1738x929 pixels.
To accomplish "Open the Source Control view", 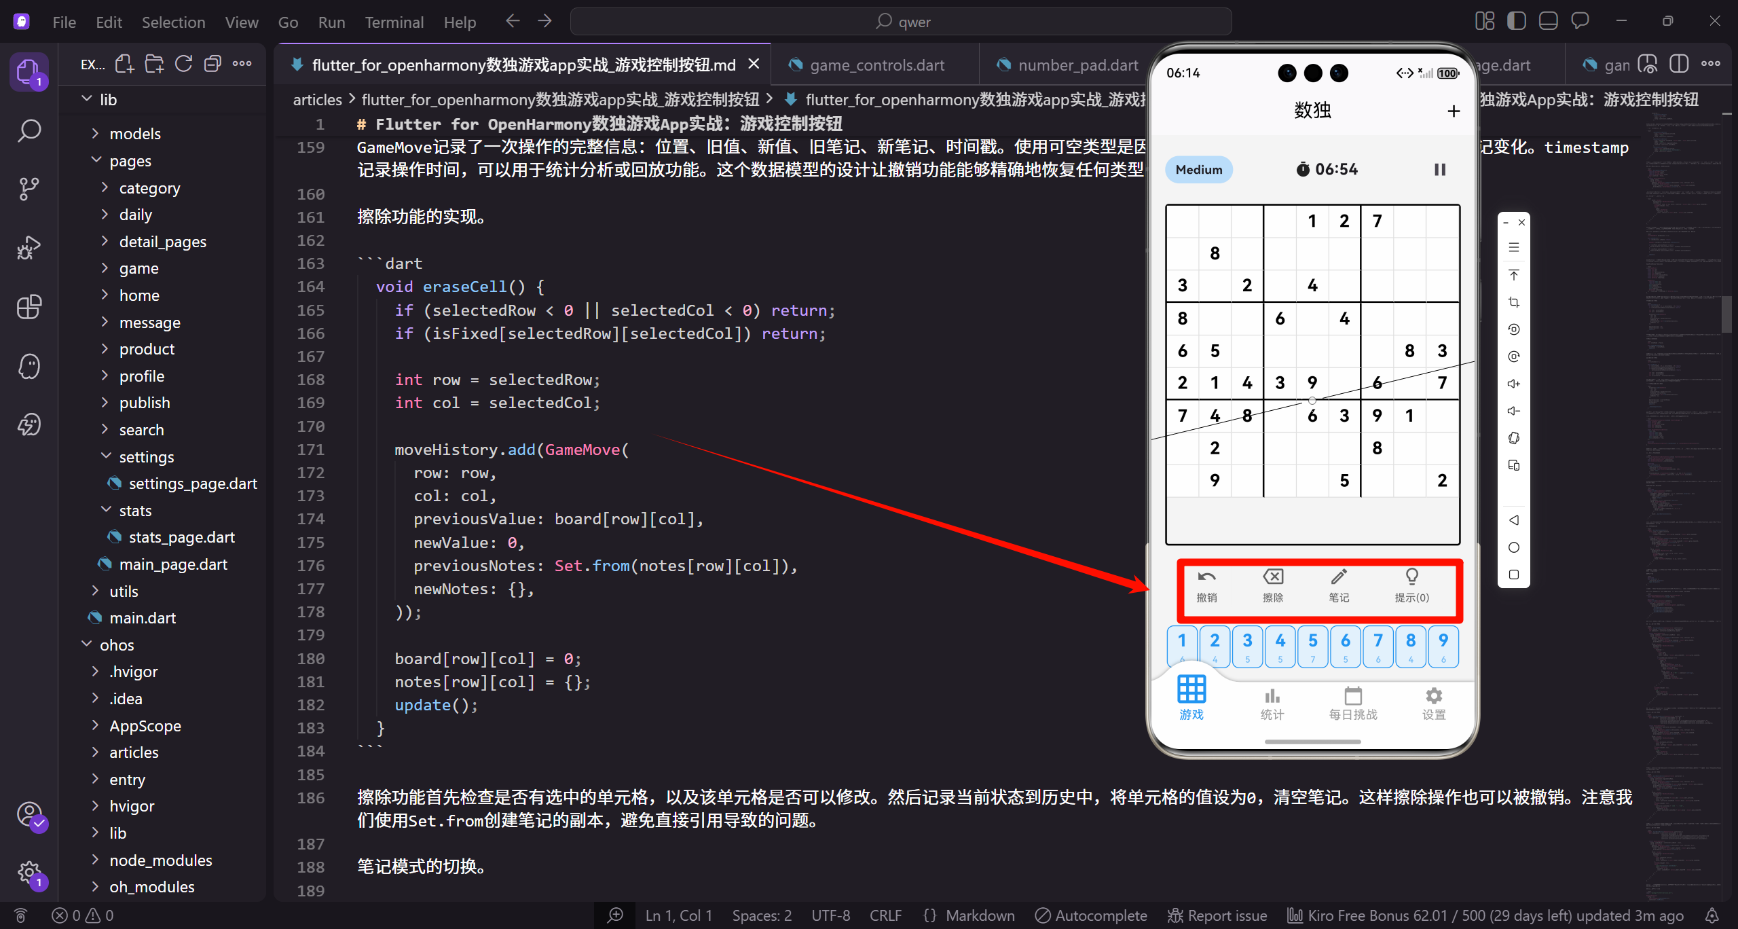I will click(x=29, y=189).
